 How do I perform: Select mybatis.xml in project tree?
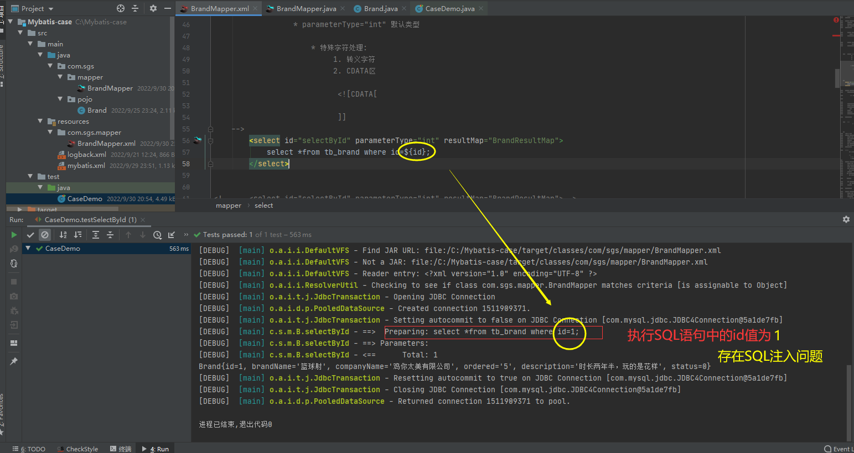pyautogui.click(x=86, y=165)
